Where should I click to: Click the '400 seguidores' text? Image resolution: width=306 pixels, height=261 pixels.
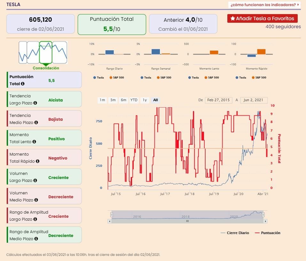[283, 27]
